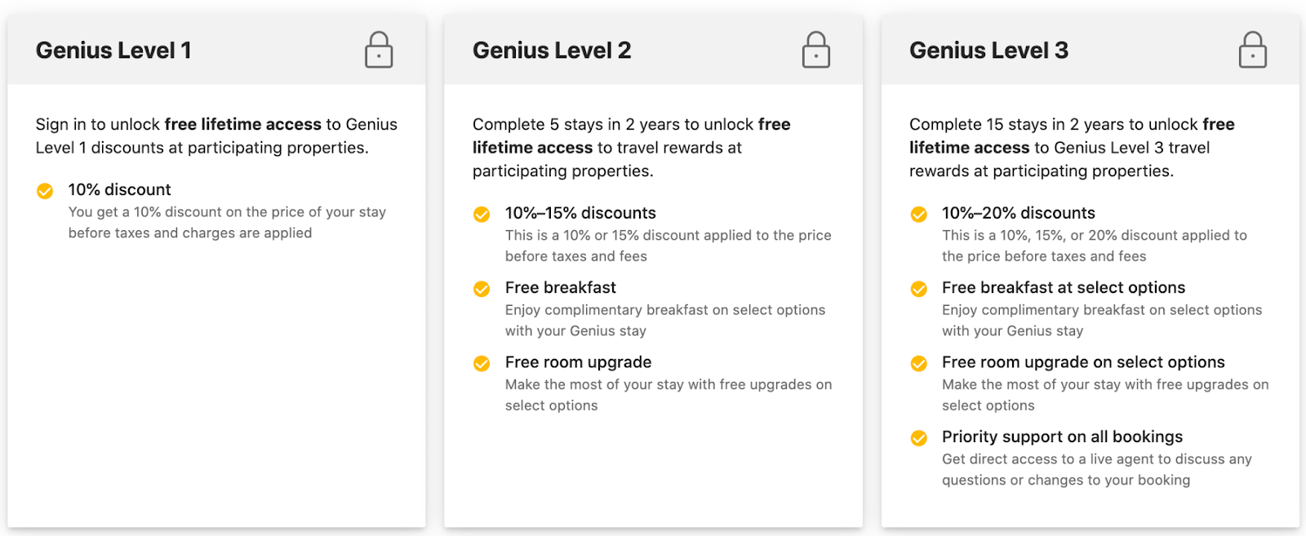Click the checkmark beside 10%–15% discounts

482,215
